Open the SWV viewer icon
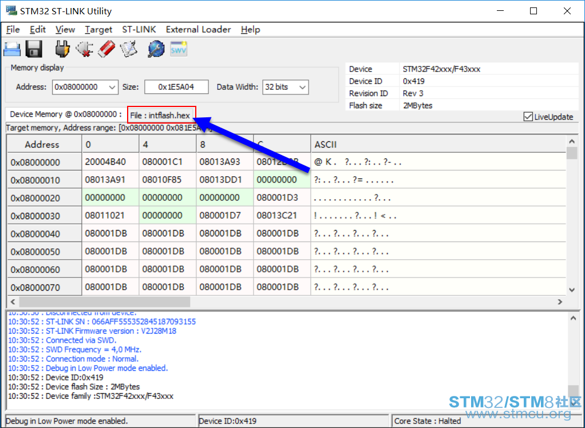Image resolution: width=585 pixels, height=428 pixels. (179, 49)
